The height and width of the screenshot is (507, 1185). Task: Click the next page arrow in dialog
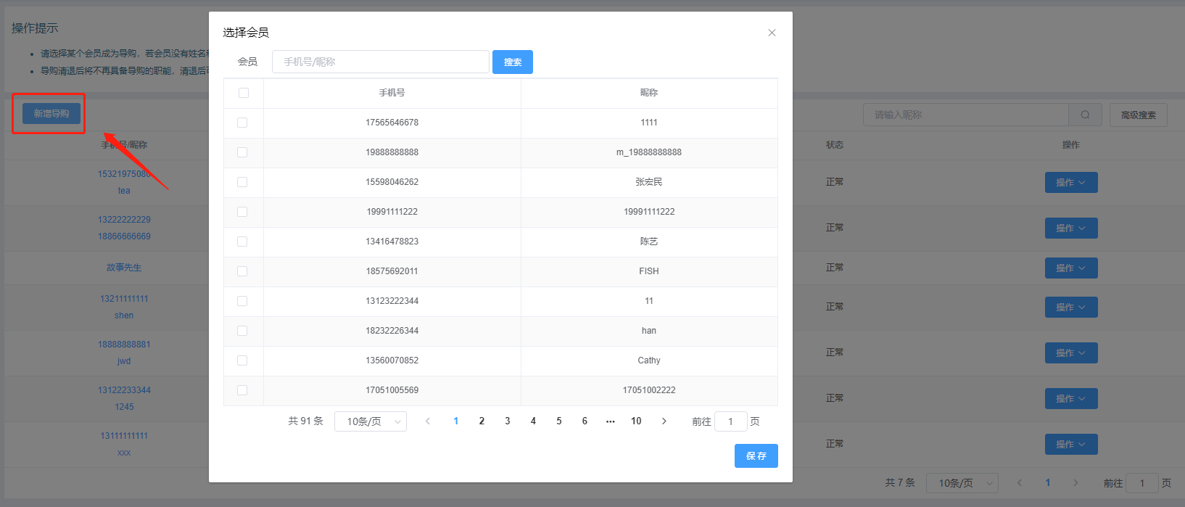[x=664, y=421]
